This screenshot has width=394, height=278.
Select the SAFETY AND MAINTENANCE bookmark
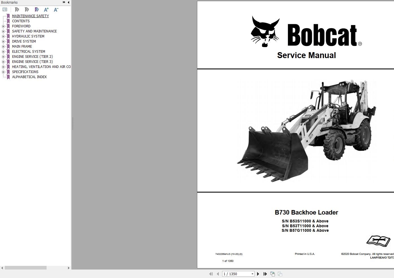pos(34,31)
